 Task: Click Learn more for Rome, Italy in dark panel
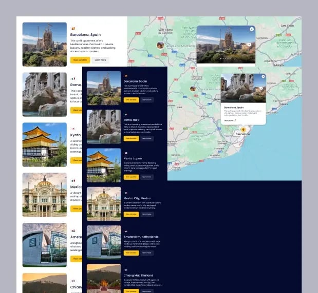(147, 138)
